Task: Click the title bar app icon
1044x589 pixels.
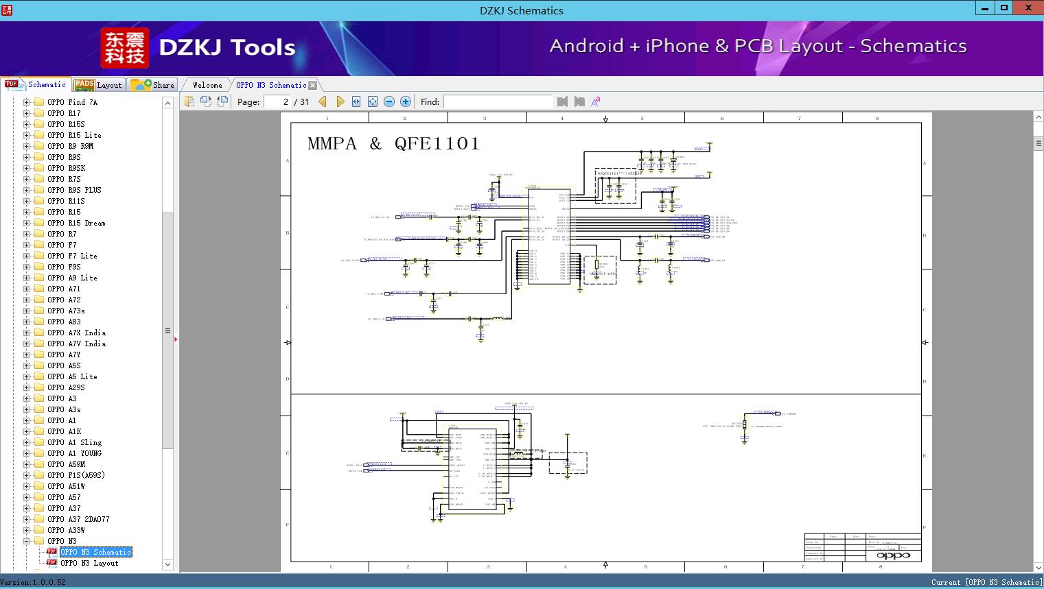Action: click(x=8, y=10)
